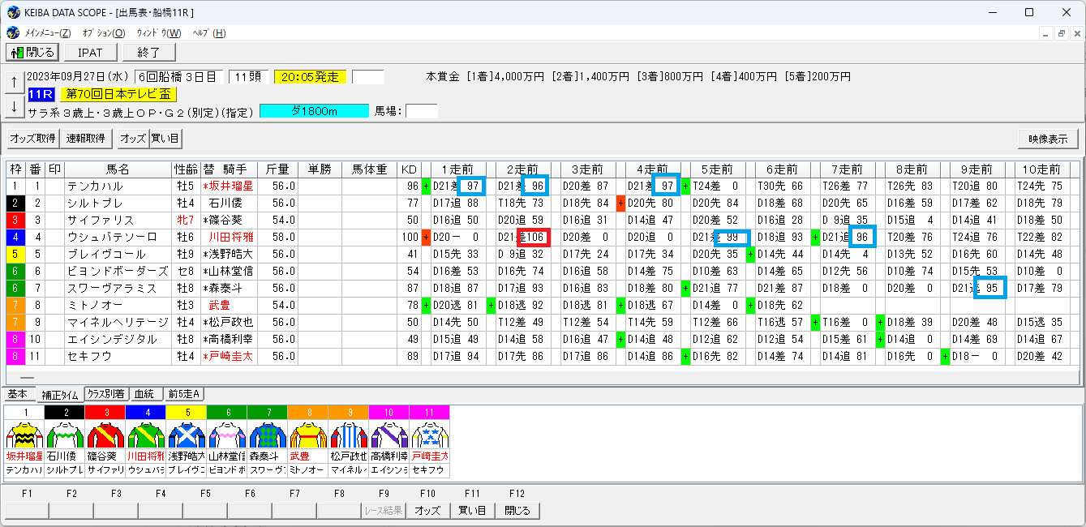1086x527 pixels.
Task: Minimize the inner 出馬表 child window
Action: tap(1046, 33)
